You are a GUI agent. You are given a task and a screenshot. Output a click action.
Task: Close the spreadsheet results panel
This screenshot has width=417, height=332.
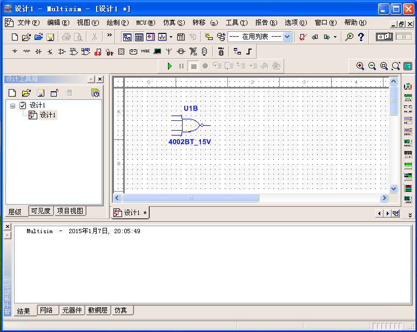[x=8, y=227]
